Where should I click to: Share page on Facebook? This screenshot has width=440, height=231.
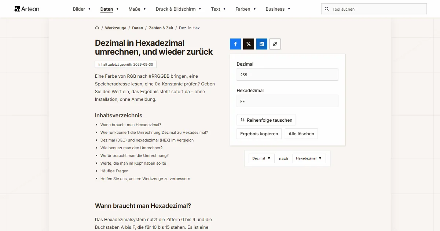(x=235, y=44)
